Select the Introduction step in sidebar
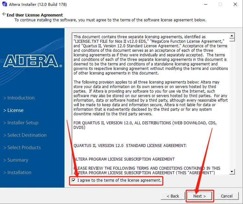Image resolution: width=243 pixels, height=204 pixels. (19, 98)
